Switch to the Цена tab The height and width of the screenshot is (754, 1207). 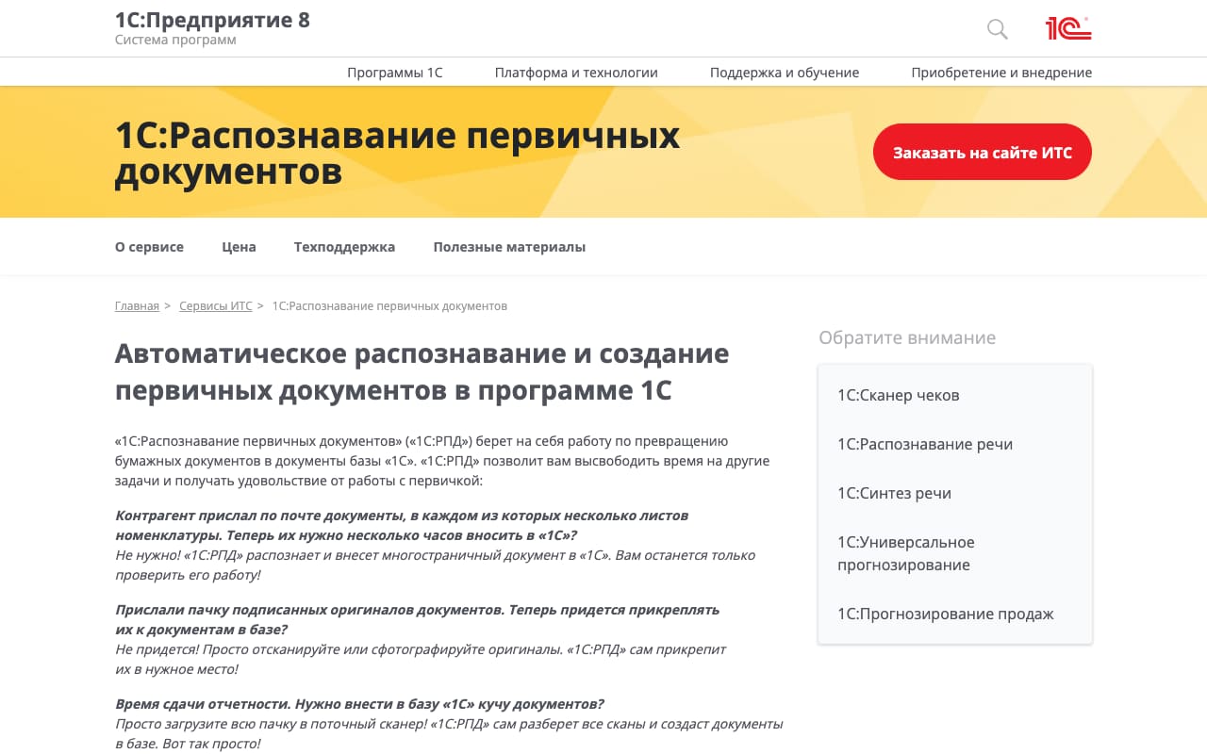pos(239,247)
